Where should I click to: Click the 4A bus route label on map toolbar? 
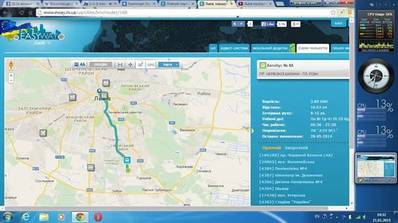[x=80, y=65]
